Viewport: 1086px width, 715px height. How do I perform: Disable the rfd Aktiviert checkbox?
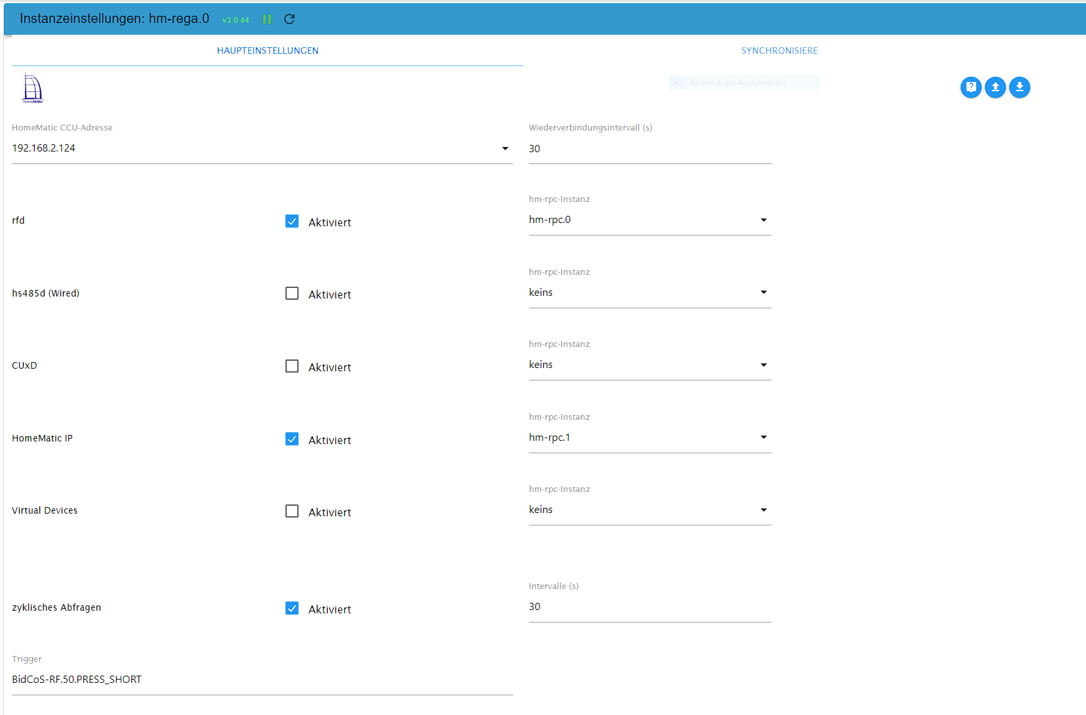(292, 221)
